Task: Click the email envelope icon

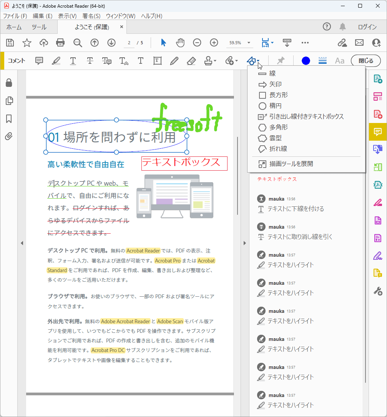Action: 359,43
